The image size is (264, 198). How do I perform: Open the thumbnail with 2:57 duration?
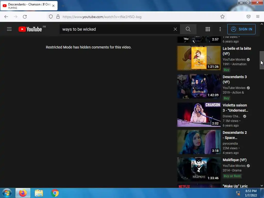tap(199, 39)
